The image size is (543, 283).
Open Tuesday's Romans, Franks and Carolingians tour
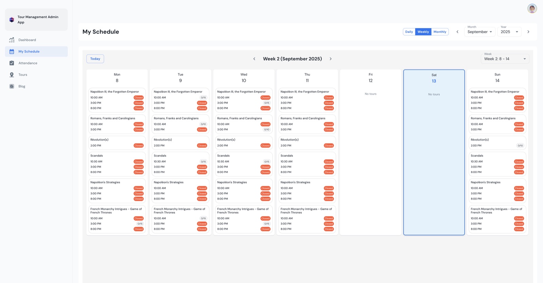coord(181,124)
